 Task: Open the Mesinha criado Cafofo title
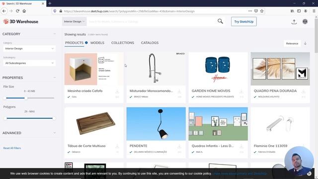pyautogui.click(x=85, y=91)
